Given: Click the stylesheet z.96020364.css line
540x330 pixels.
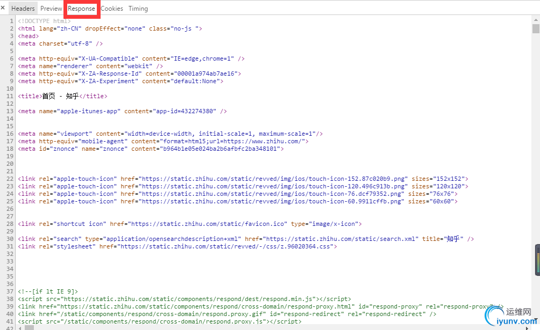Looking at the screenshot, I should 177,246.
